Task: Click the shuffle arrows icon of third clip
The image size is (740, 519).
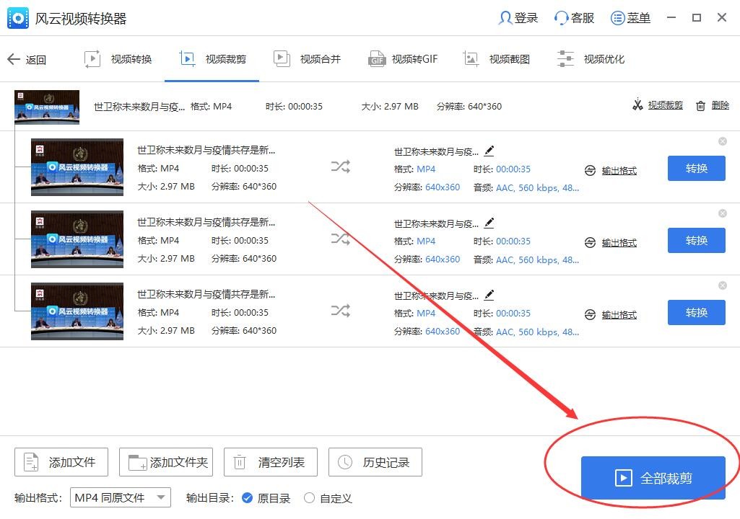Action: pos(340,311)
